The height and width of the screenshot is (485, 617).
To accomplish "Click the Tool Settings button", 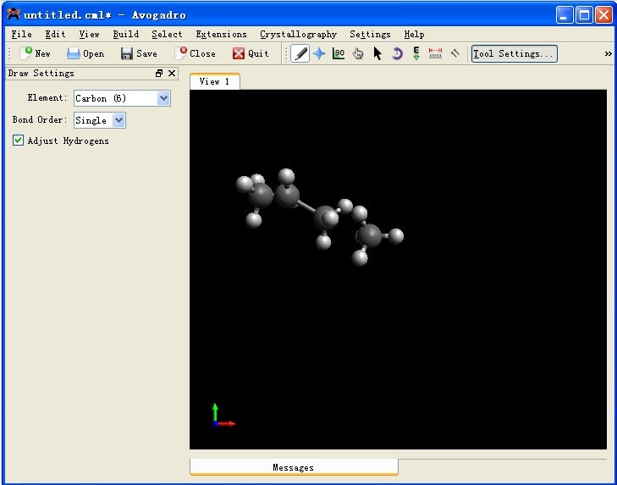I will [x=514, y=53].
